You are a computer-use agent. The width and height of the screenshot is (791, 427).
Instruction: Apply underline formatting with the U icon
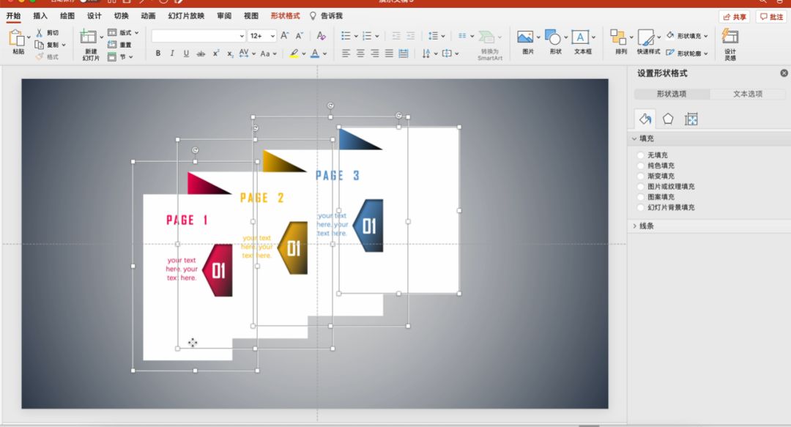186,53
